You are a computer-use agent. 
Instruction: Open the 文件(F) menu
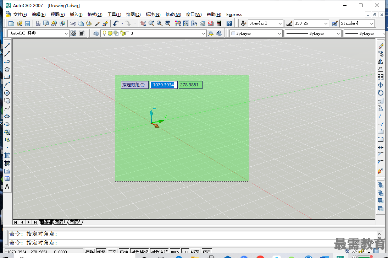(20, 14)
